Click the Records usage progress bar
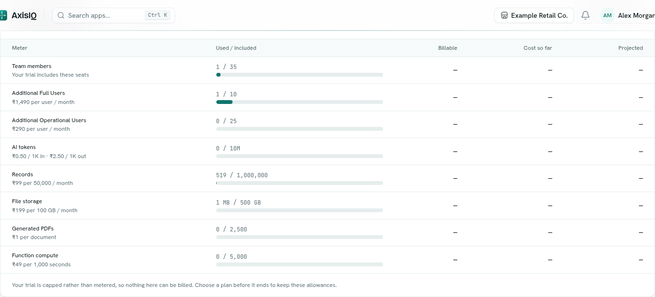The width and height of the screenshot is (655, 297). tap(300, 183)
